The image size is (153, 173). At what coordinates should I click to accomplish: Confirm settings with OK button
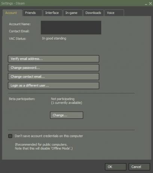(115, 167)
